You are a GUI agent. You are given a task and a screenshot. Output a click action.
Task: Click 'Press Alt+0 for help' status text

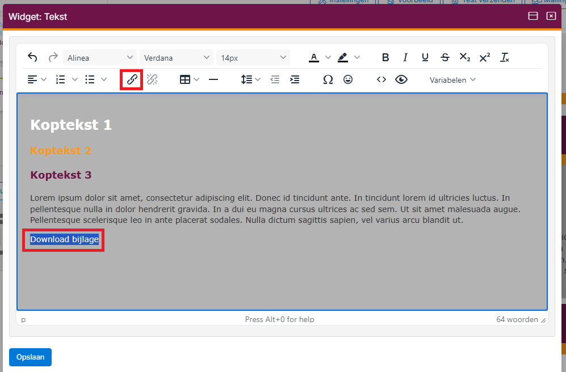pos(280,320)
